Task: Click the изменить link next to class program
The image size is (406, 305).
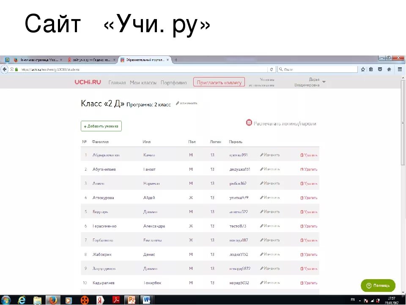Action: coord(187,103)
